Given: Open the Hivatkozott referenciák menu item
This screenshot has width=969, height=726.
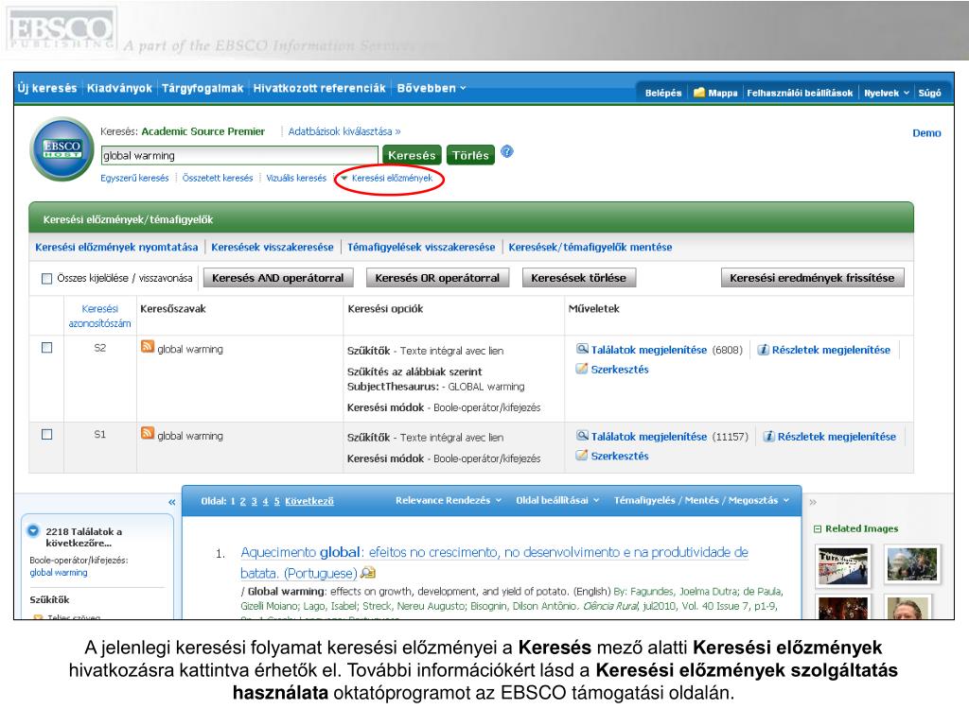Looking at the screenshot, I should click(x=320, y=88).
